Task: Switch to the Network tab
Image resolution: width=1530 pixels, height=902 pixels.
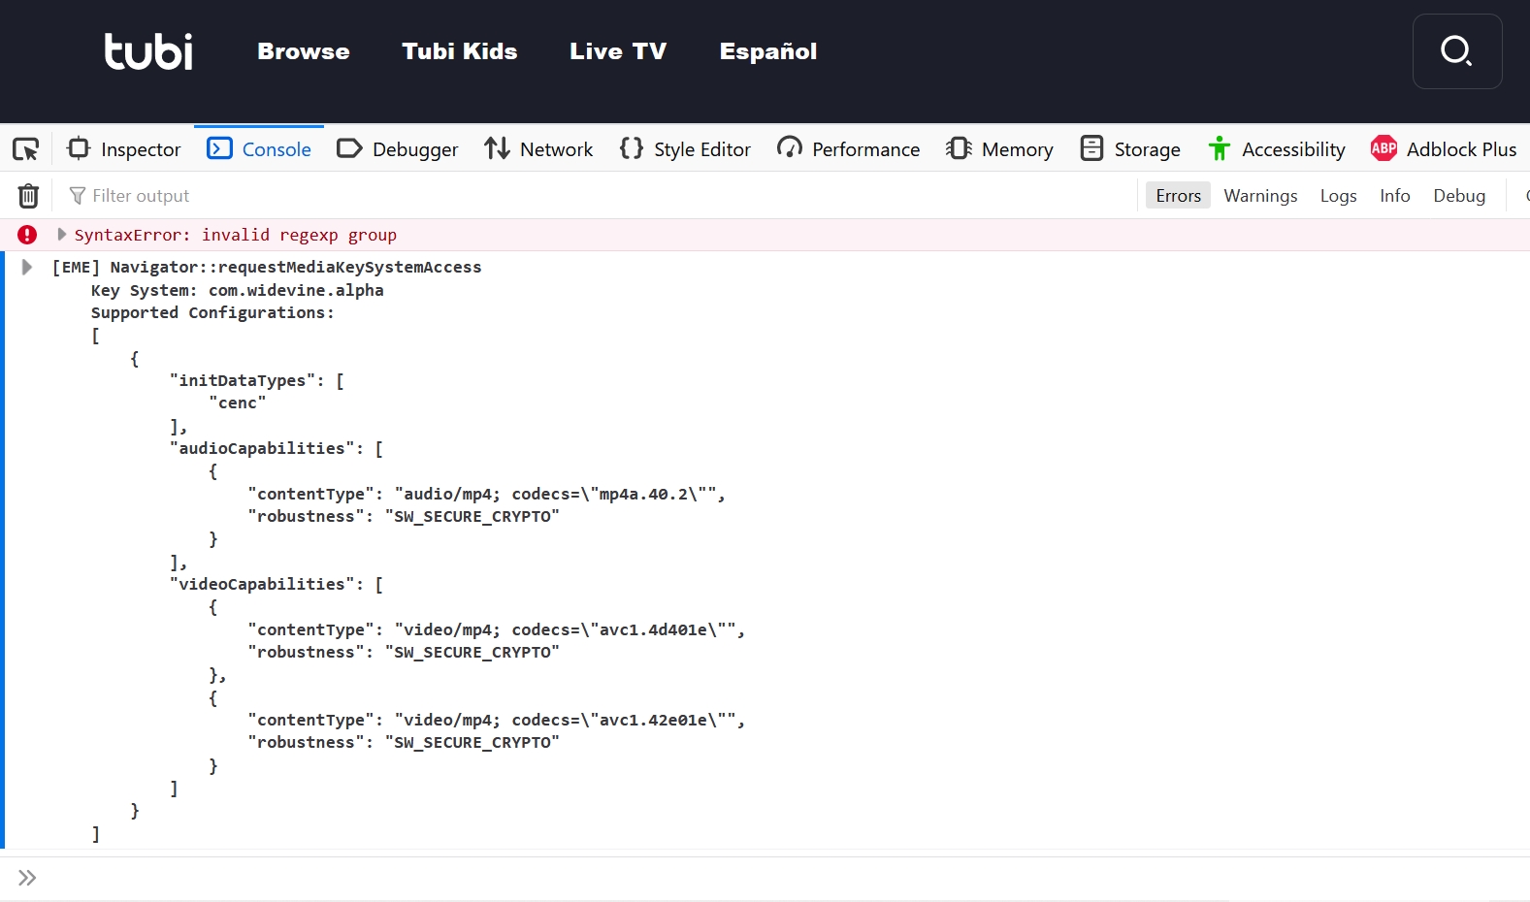Action: point(538,149)
